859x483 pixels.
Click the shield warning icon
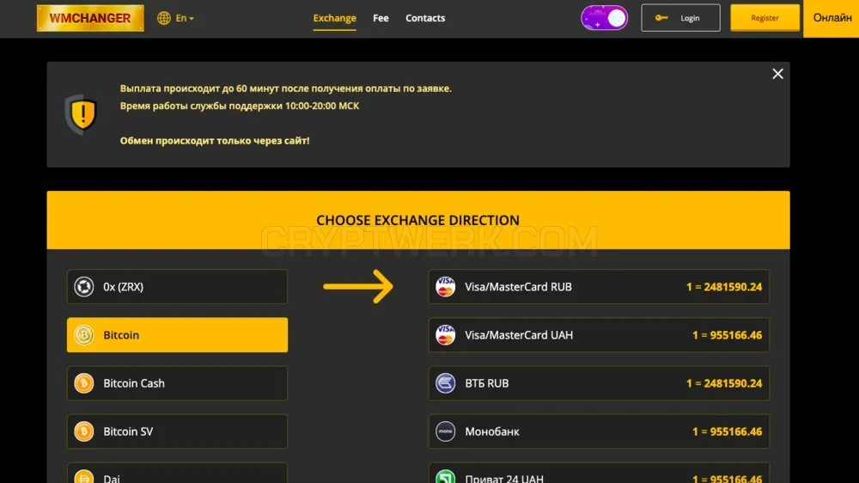(x=82, y=114)
